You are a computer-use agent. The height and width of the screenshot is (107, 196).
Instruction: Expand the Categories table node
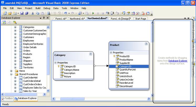(x=15, y=27)
